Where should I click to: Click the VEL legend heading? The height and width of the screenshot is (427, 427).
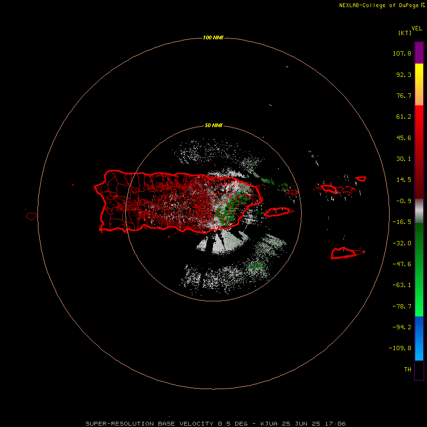pyautogui.click(x=417, y=28)
